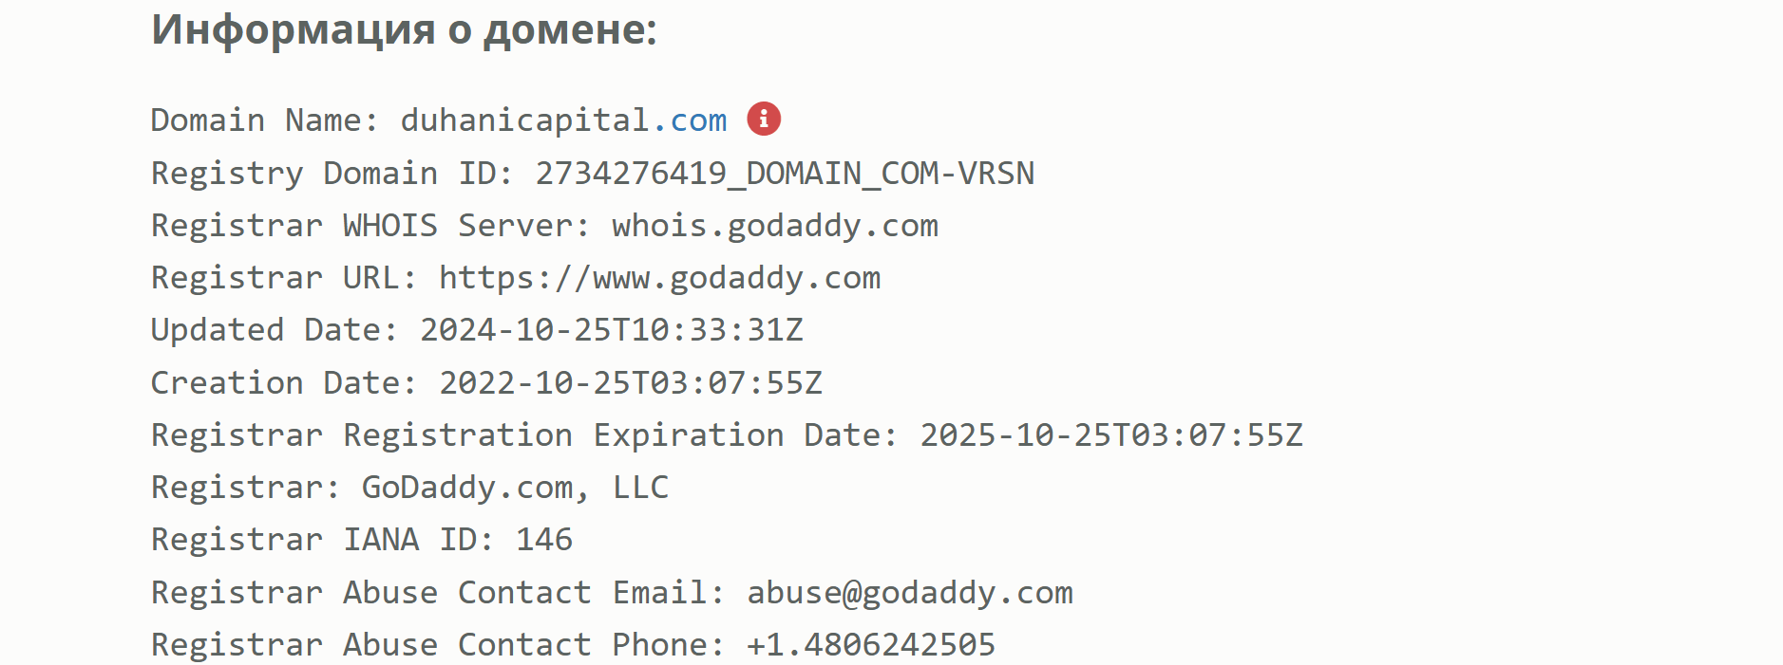The image size is (1783, 665).
Task: Select the Registry Domain ID value 2734276419_DOMAIN_COM-VRSN
Action: coord(785,174)
